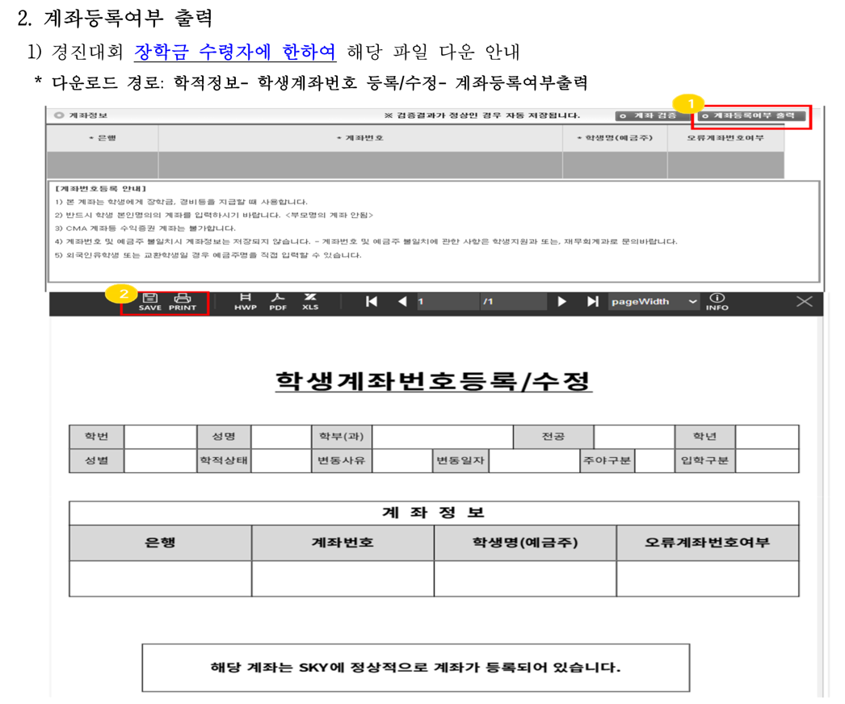Click the 학생명(예금주) input cell

615,165
